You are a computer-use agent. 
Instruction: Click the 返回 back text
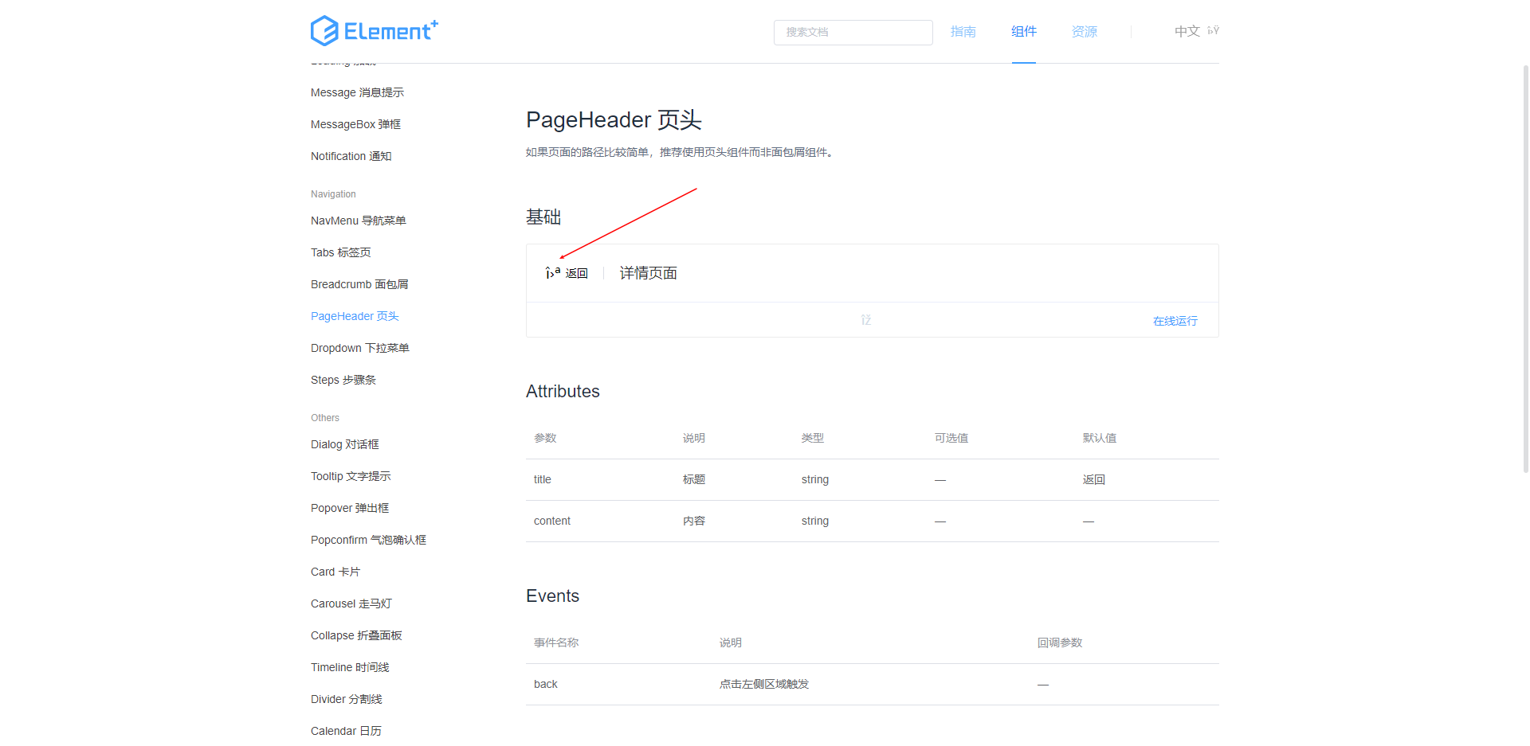[577, 273]
